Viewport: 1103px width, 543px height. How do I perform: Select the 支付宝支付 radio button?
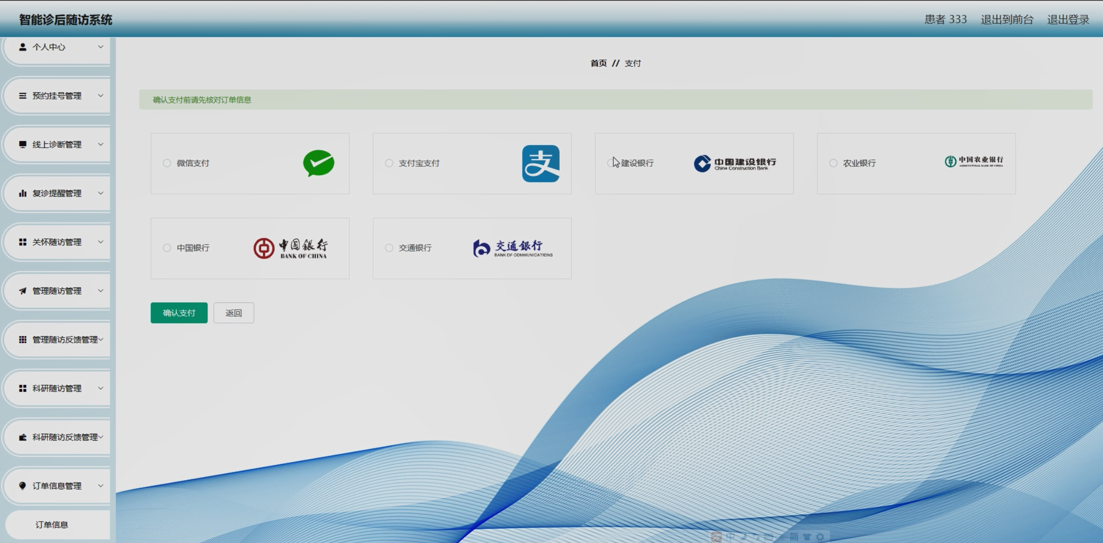coord(389,163)
